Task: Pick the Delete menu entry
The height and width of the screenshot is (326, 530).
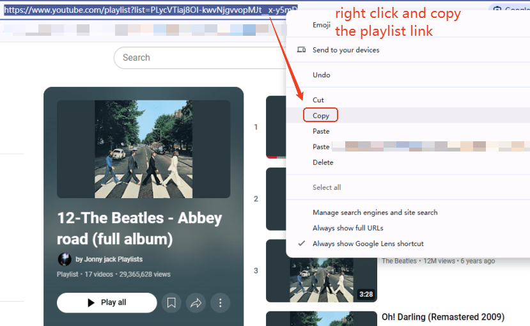Action: tap(323, 162)
